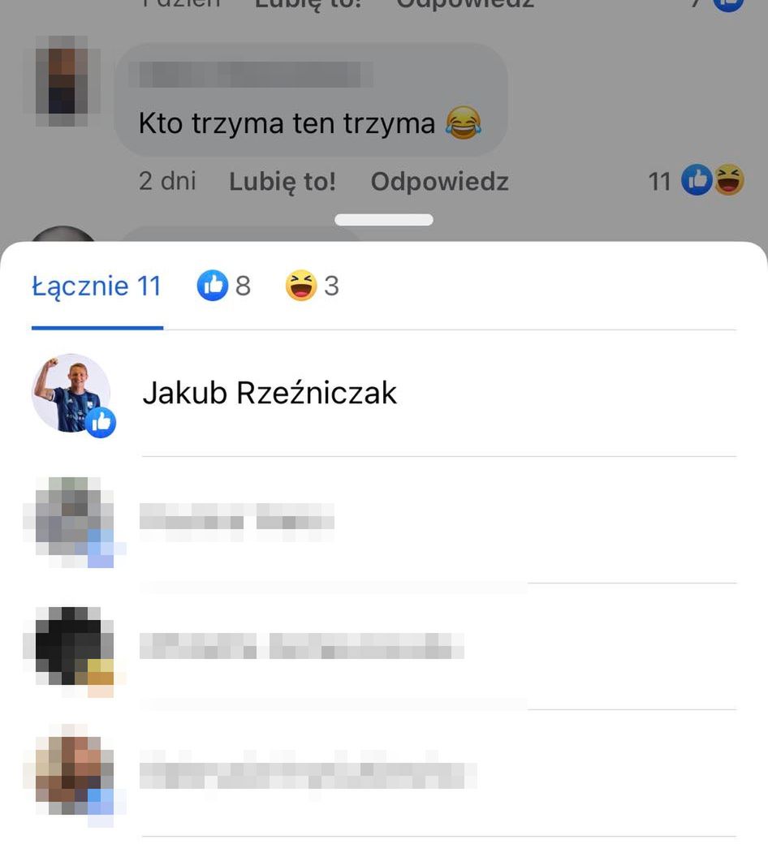Tap the 11 reactions count
The image size is (768, 844).
click(x=659, y=182)
